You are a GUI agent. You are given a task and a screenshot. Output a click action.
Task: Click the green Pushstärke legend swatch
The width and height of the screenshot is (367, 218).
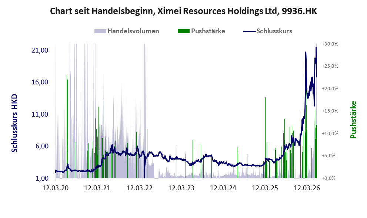pos(184,31)
